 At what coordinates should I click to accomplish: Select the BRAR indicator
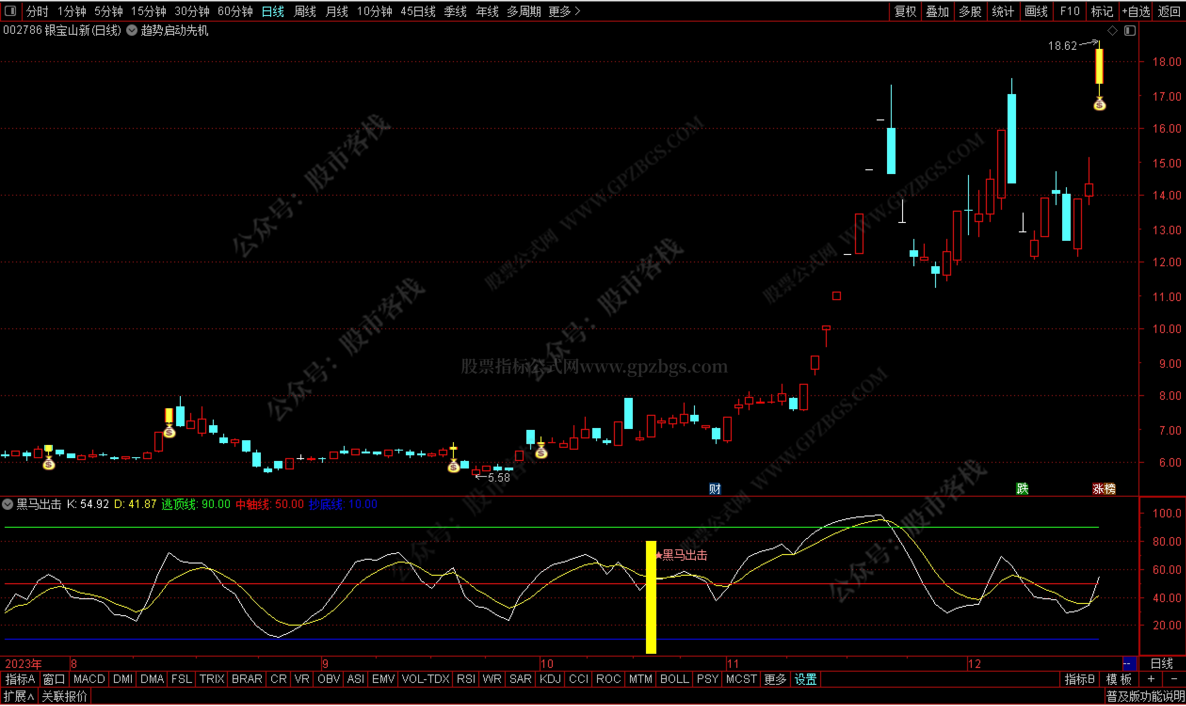tap(247, 679)
